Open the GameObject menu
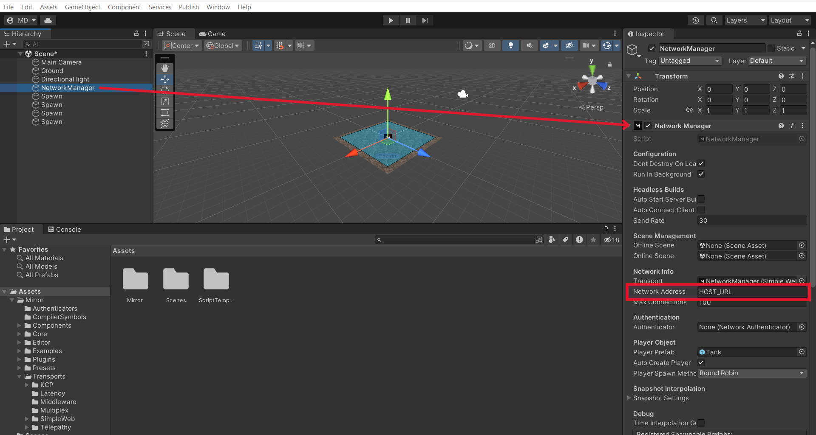Image resolution: width=816 pixels, height=435 pixels. click(x=82, y=7)
